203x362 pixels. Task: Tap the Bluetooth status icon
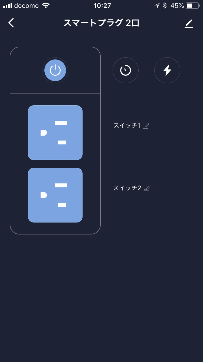click(165, 5)
